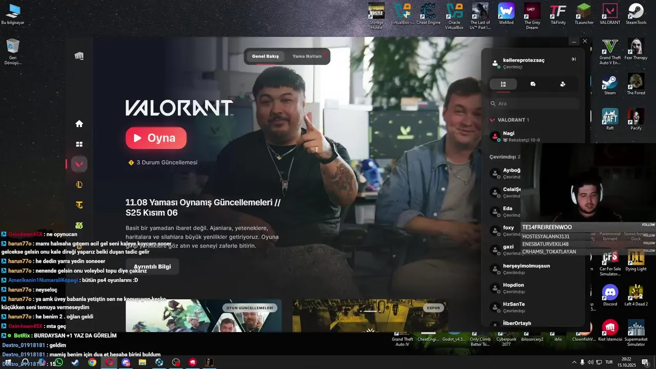Open Discord desktop shortcut
Viewport: 656px width, 369px height.
(610, 295)
